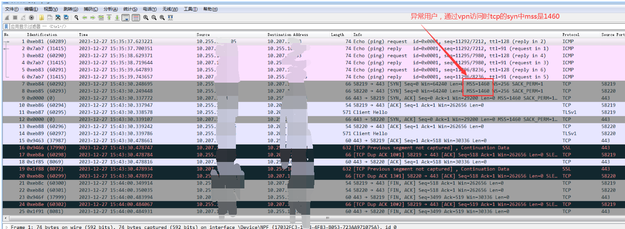This screenshot has height=229, width=625.
Task: Zoom in on packet list text
Action: (146, 17)
